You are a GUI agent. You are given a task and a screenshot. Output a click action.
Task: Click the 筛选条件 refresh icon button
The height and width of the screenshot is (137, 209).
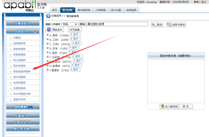[x=54, y=30]
